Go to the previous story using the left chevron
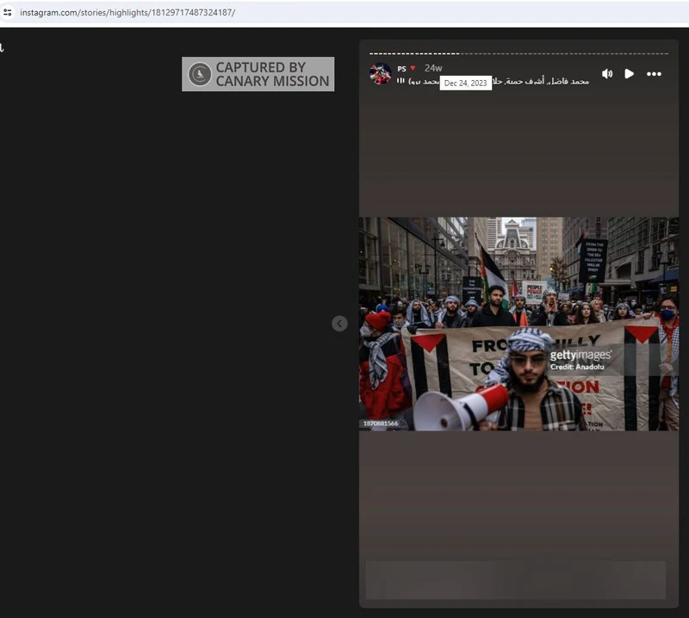 coord(340,324)
